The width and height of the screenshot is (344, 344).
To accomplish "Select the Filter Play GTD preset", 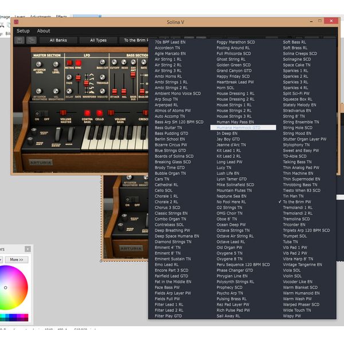I will [x=168, y=316].
